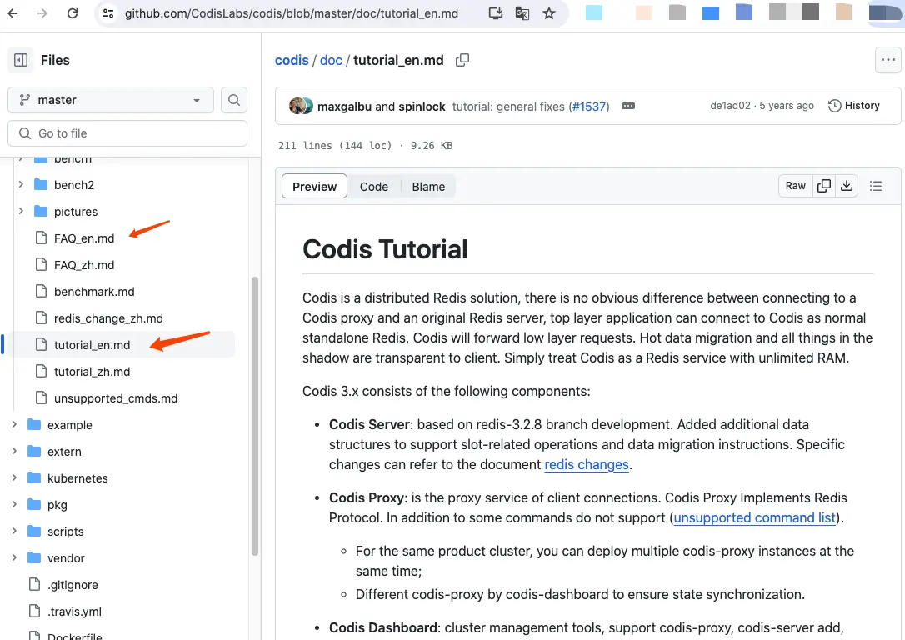Open the doc breadcrumb link
The width and height of the screenshot is (905, 640).
pyautogui.click(x=331, y=60)
